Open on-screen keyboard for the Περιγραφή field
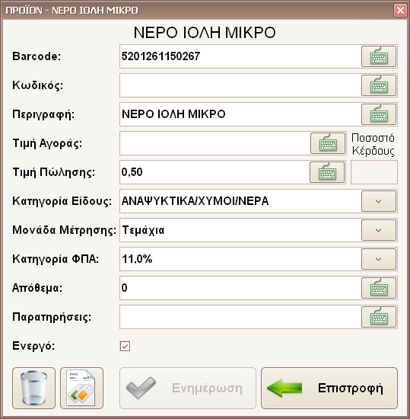410x419 pixels. click(379, 114)
